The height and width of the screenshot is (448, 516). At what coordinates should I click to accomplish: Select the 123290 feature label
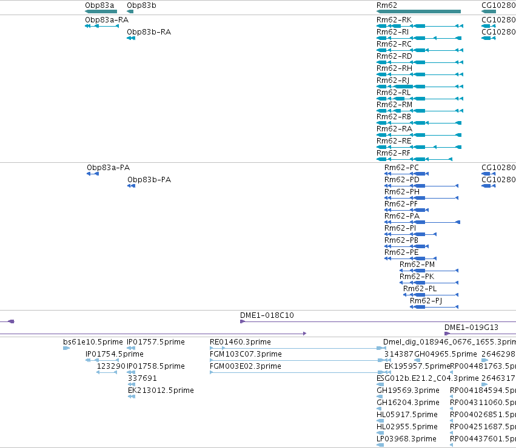coord(111,366)
